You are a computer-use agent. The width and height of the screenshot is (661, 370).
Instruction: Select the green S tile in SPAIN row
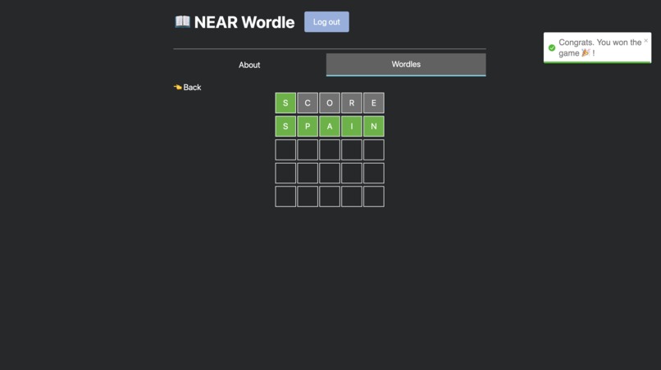(x=285, y=126)
